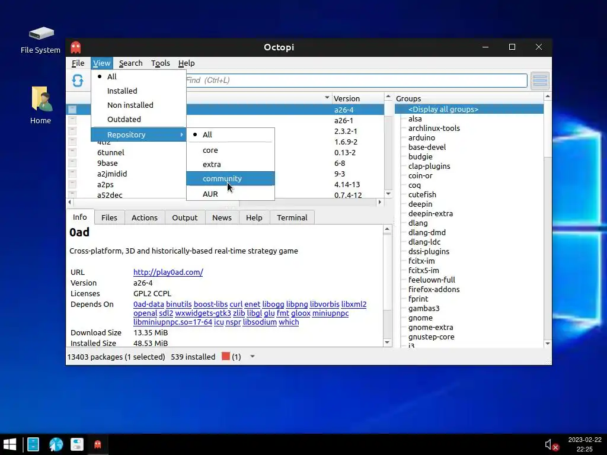Image resolution: width=607 pixels, height=455 pixels.
Task: Select the gnome-extra group
Action: tap(430, 327)
